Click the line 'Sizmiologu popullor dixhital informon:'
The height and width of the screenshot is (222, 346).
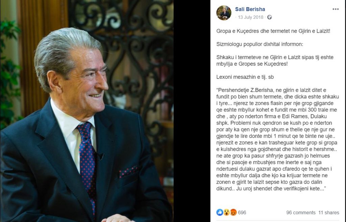260,44
